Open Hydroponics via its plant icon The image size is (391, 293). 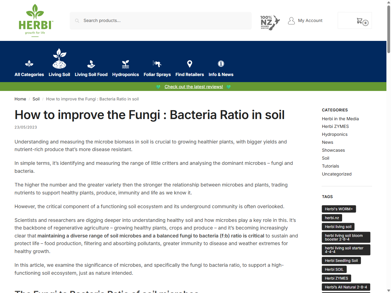pos(126,64)
